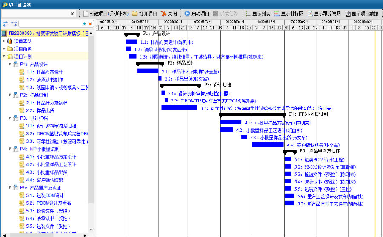Click the 关闭 toolbar button
Viewport: 383px width, 237px height.
pyautogui.click(x=169, y=14)
